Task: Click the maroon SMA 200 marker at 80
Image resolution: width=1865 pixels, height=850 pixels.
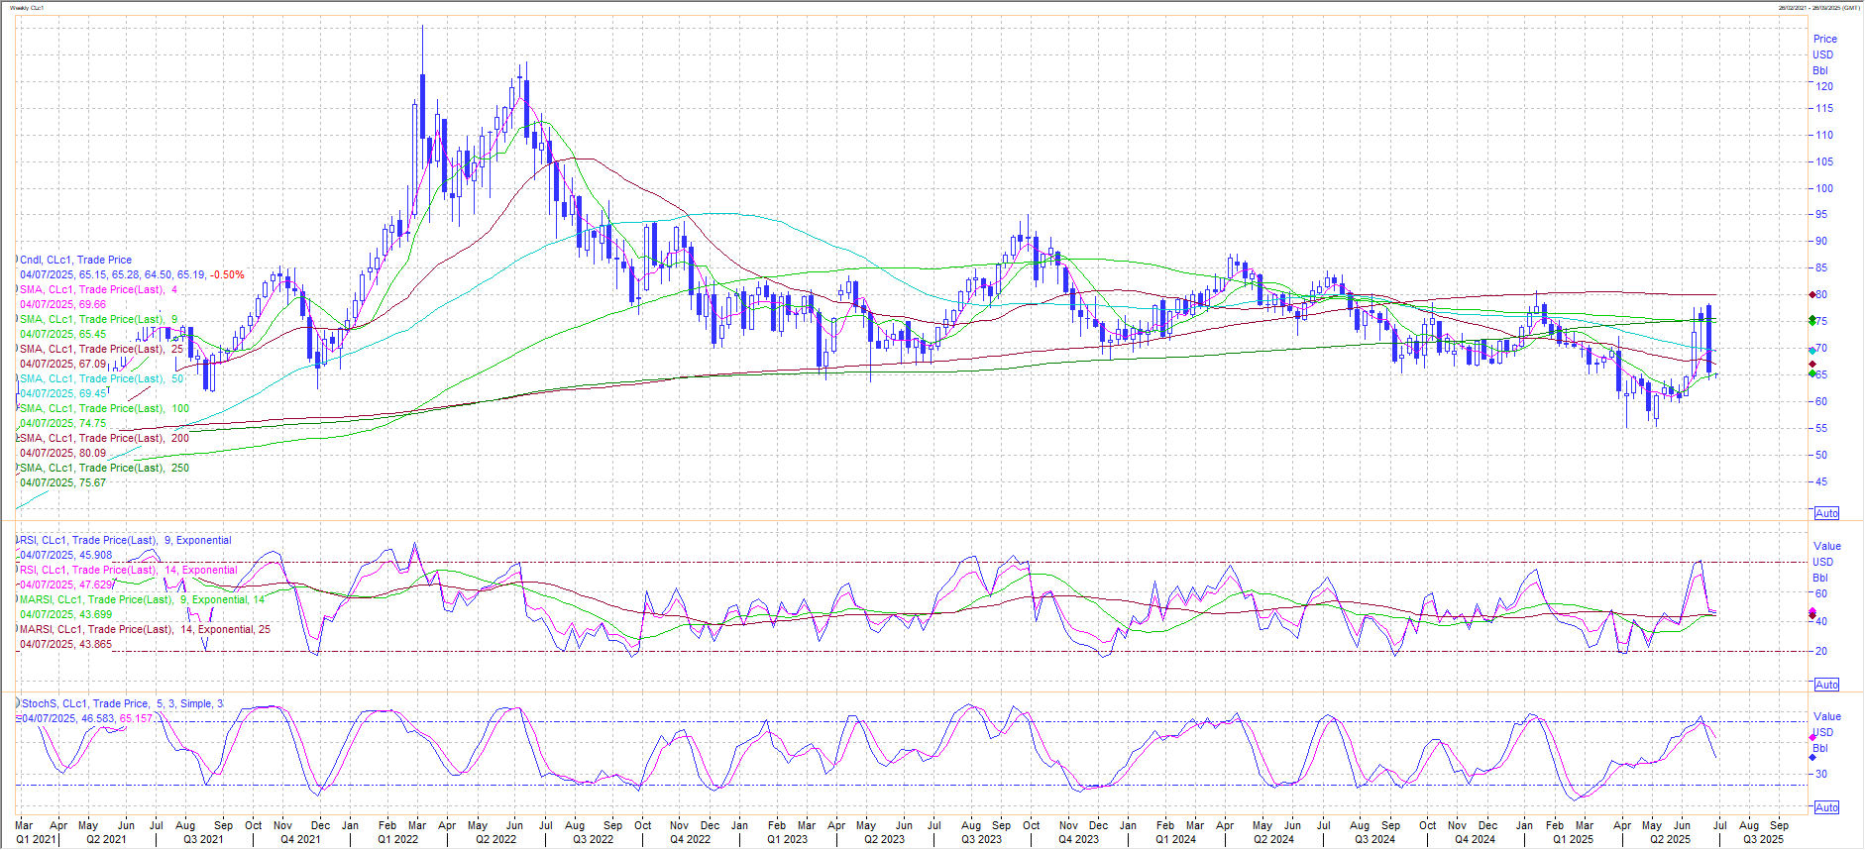Action: pyautogui.click(x=1812, y=294)
